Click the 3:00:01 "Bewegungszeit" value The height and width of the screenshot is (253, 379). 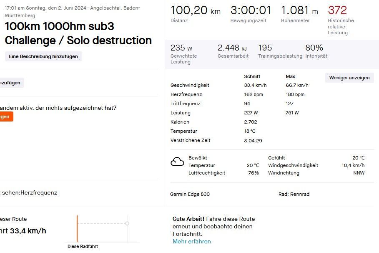click(251, 10)
